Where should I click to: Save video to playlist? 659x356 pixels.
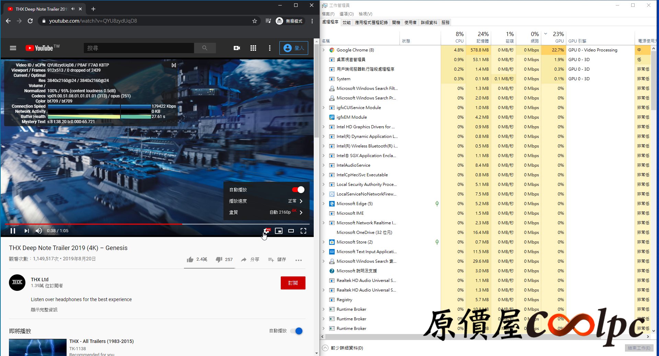[x=277, y=260]
